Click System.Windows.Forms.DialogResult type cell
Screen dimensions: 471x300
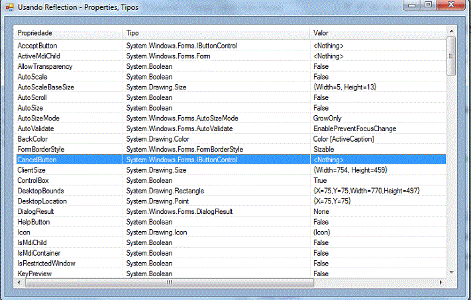pos(180,212)
